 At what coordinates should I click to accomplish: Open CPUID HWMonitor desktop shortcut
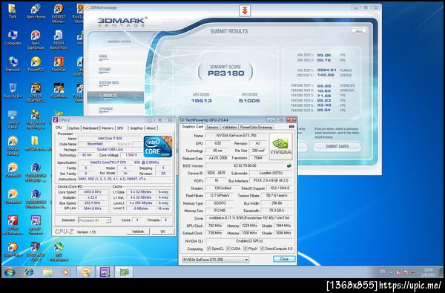pos(12,225)
